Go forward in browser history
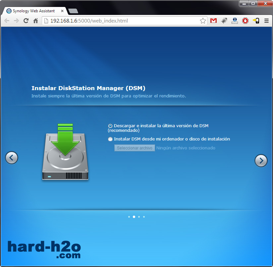 pyautogui.click(x=16, y=21)
